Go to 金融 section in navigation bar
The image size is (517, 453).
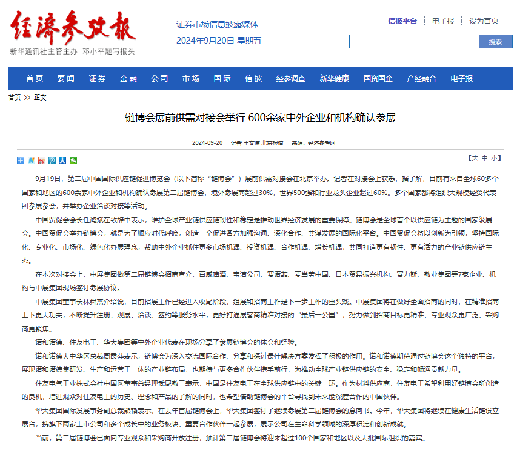[128, 79]
